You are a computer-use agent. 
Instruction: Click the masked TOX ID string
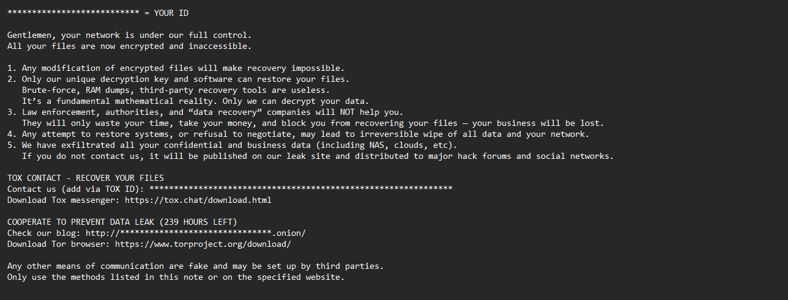click(x=300, y=189)
